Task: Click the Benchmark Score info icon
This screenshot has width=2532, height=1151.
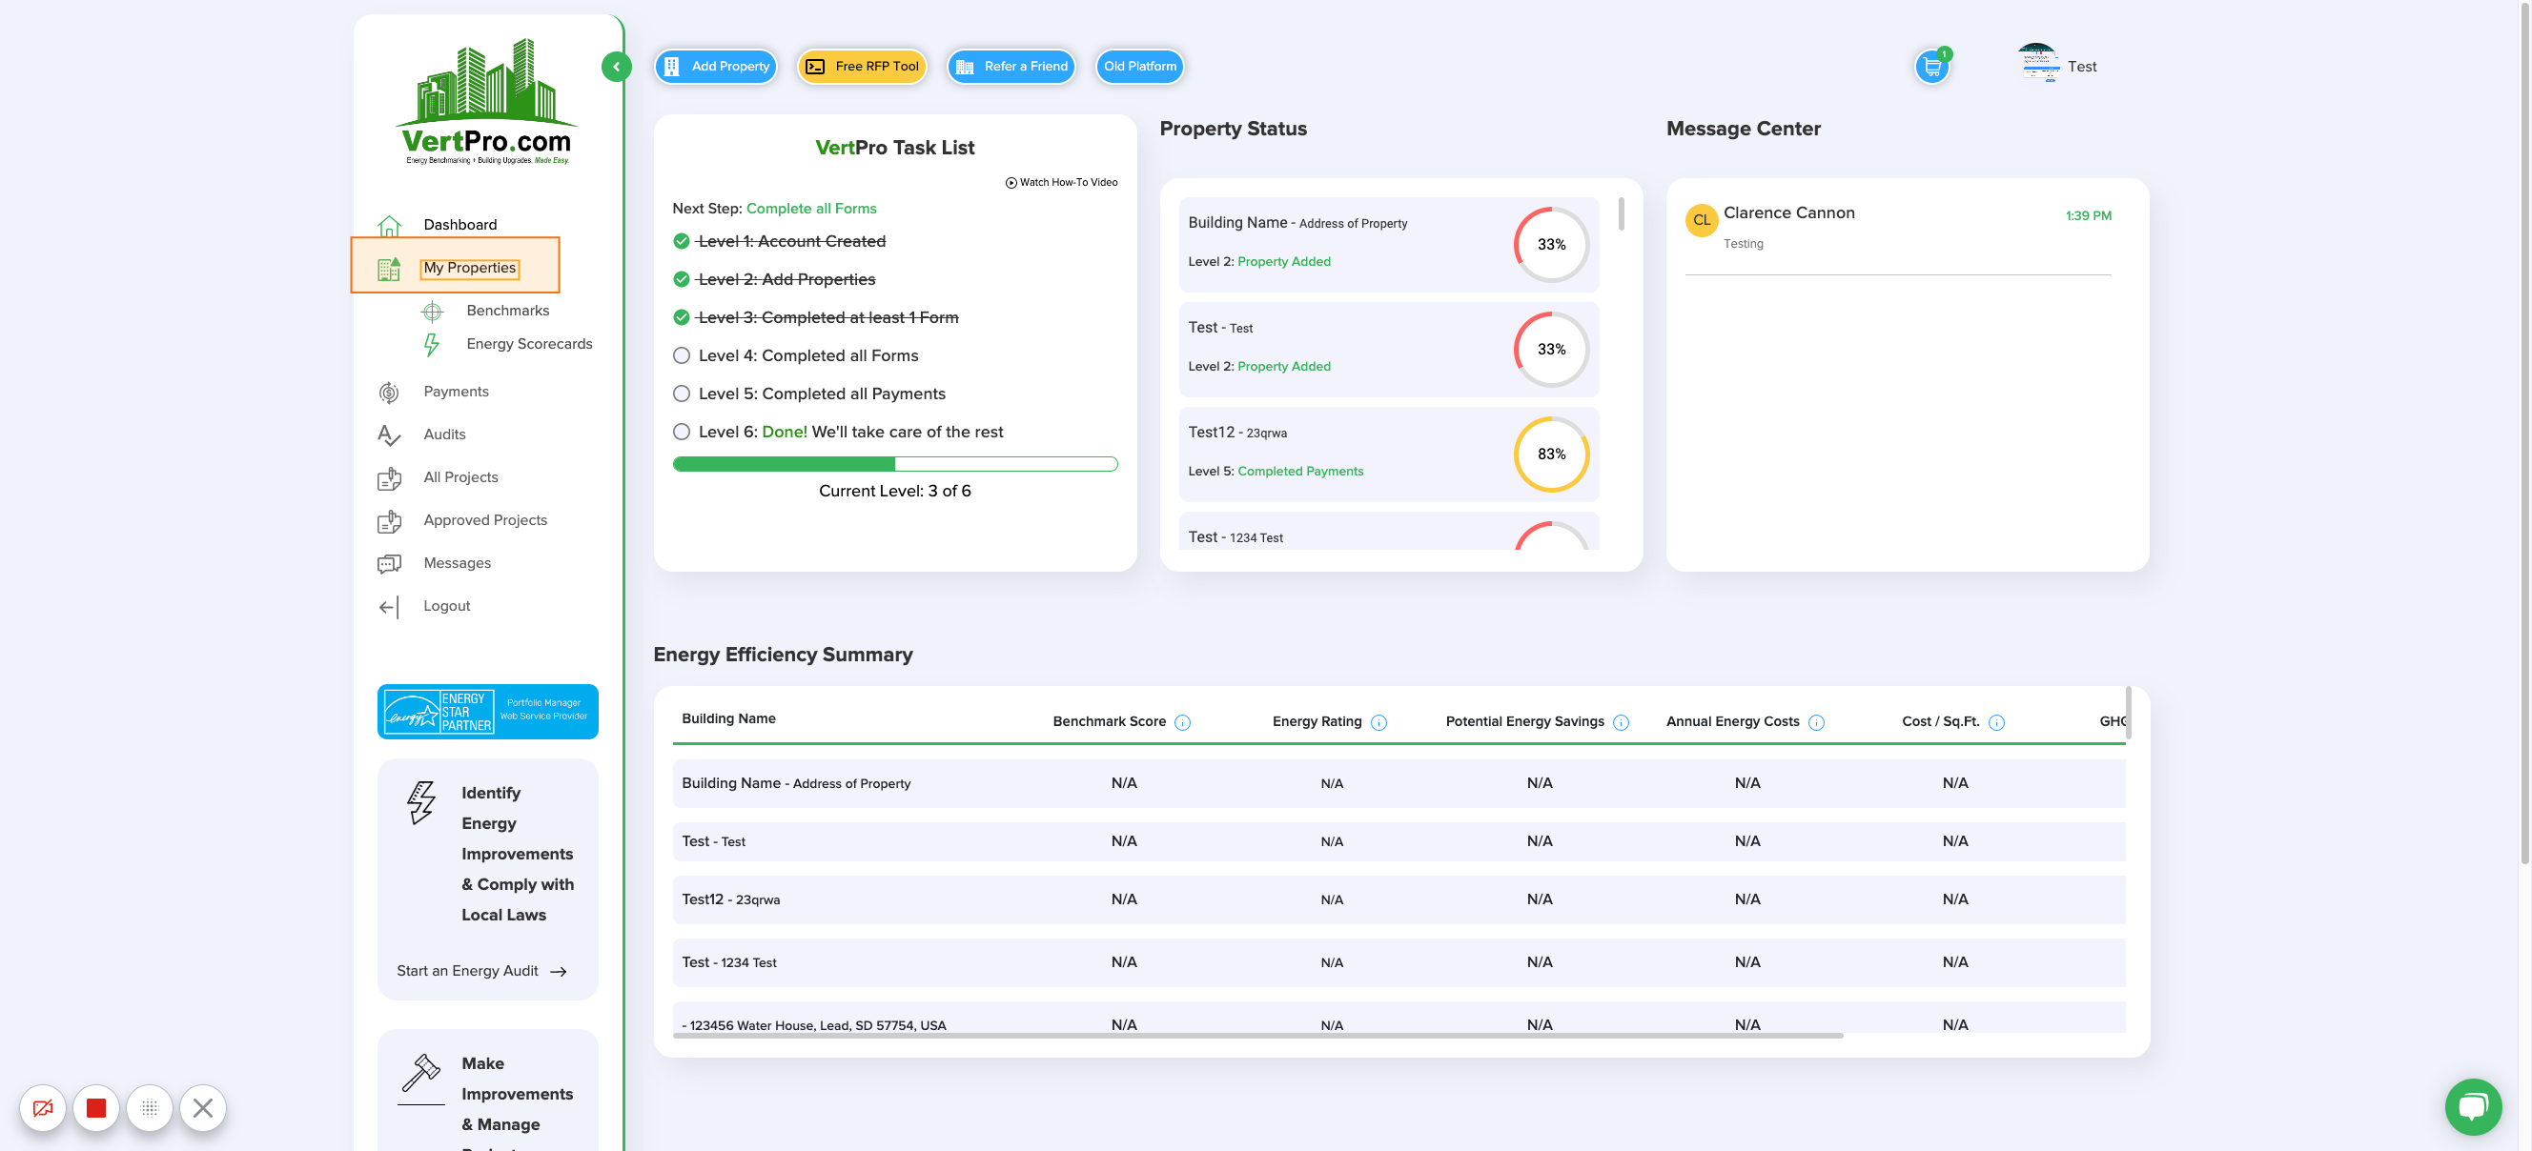Action: point(1182,723)
